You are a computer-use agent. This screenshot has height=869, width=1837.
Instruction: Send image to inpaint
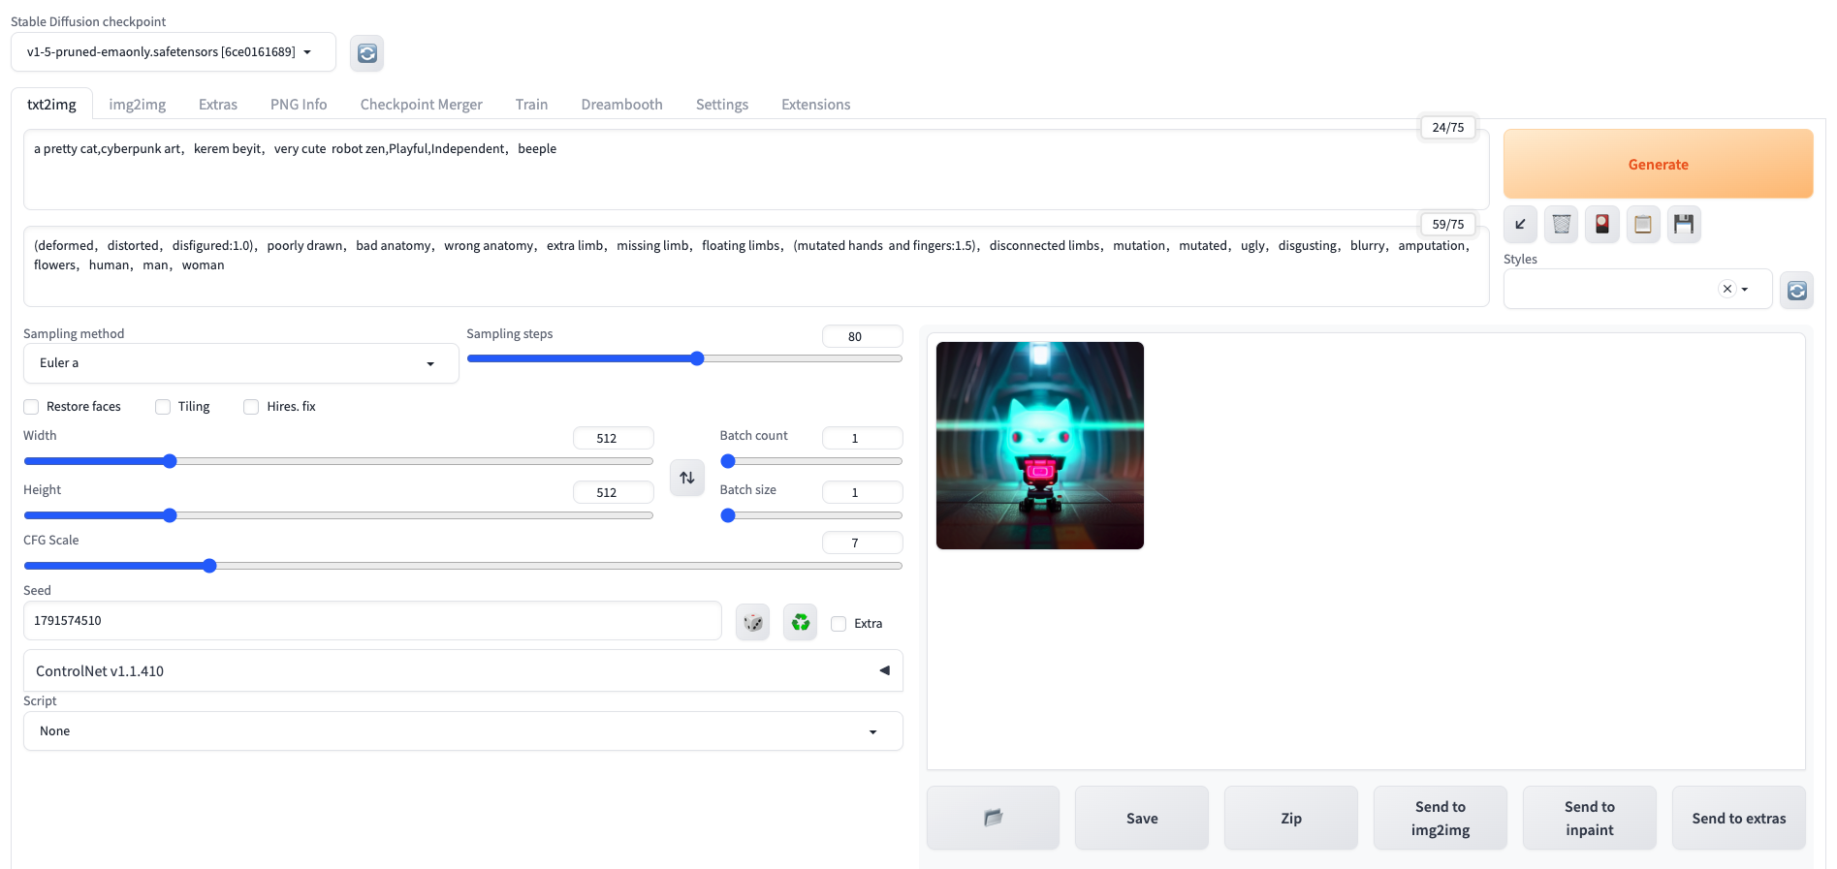[x=1590, y=818]
